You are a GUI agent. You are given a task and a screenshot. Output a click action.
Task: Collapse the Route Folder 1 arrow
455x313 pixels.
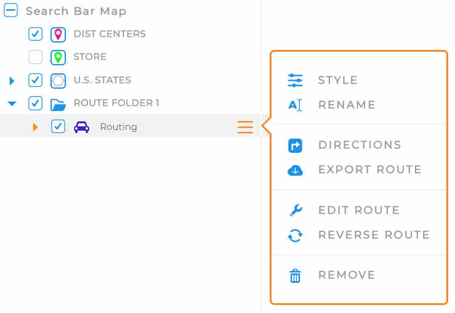click(12, 104)
